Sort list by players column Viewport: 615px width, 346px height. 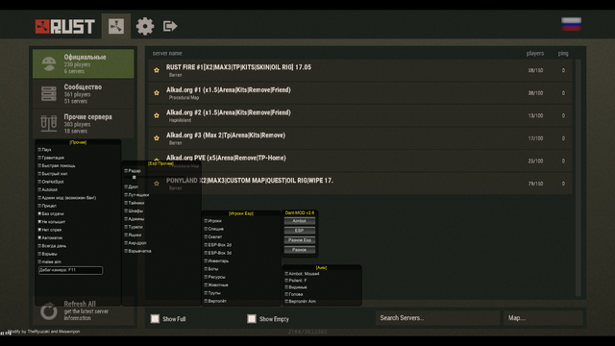[535, 54]
